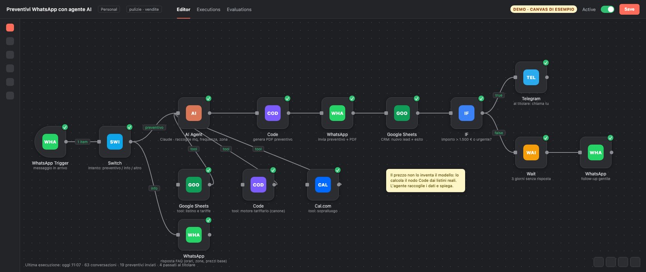Viewport: 646px width, 272px height.
Task: Select the 'preventivo' branch label
Action: (x=154, y=127)
